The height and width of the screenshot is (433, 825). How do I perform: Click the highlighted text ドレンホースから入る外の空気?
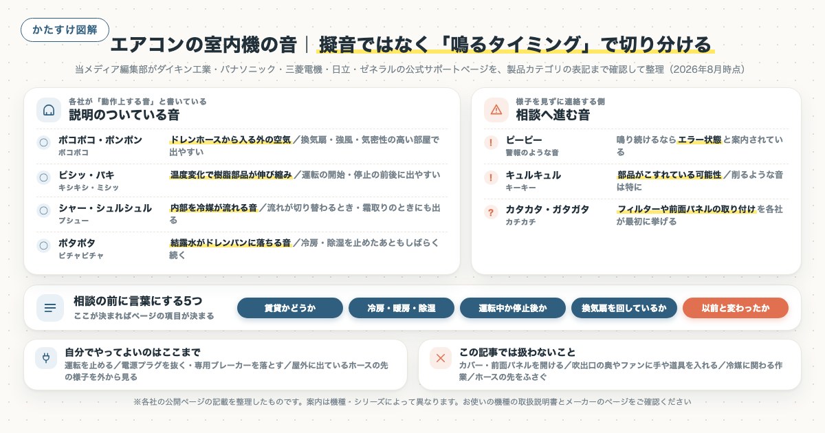[231, 140]
